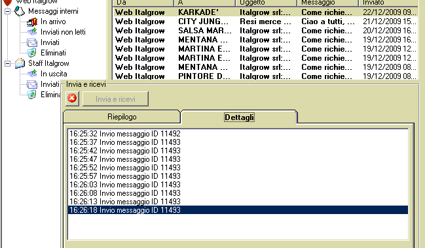Open the message to SALSA MAR...
Image resolution: width=425 pixels, height=248 pixels.
point(265,31)
